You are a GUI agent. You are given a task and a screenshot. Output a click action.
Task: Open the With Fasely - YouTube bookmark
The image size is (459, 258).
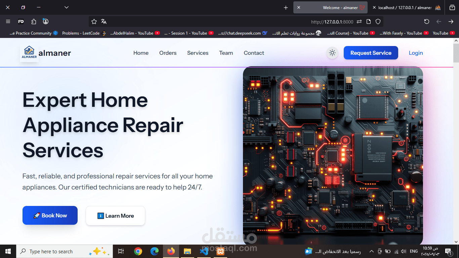pos(404,33)
